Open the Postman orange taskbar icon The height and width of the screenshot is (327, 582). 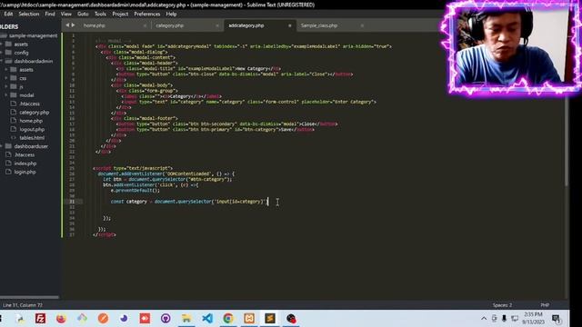[x=103, y=319]
